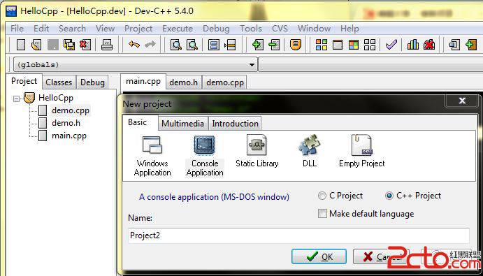Switch to the main.cpp editor tab
The height and width of the screenshot is (276, 483).
pyautogui.click(x=143, y=82)
